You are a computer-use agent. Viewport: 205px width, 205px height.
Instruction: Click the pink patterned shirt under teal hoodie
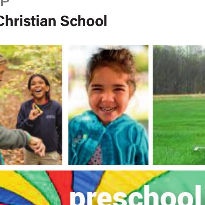pyautogui.click(x=95, y=156)
